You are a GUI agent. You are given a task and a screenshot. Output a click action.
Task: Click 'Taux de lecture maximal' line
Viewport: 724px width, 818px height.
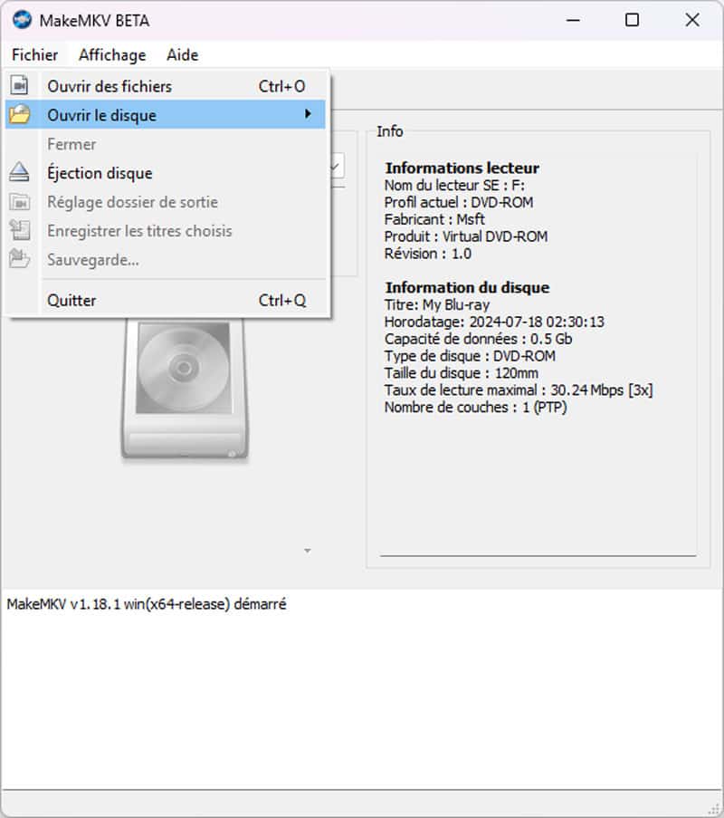[x=519, y=390]
